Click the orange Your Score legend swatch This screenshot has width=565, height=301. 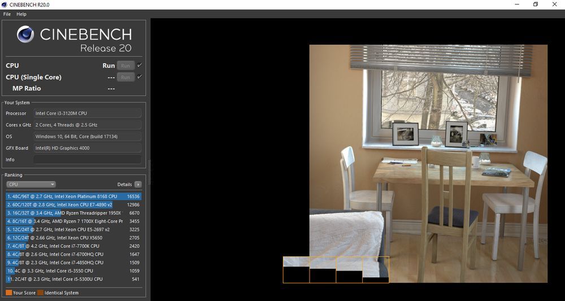9,293
